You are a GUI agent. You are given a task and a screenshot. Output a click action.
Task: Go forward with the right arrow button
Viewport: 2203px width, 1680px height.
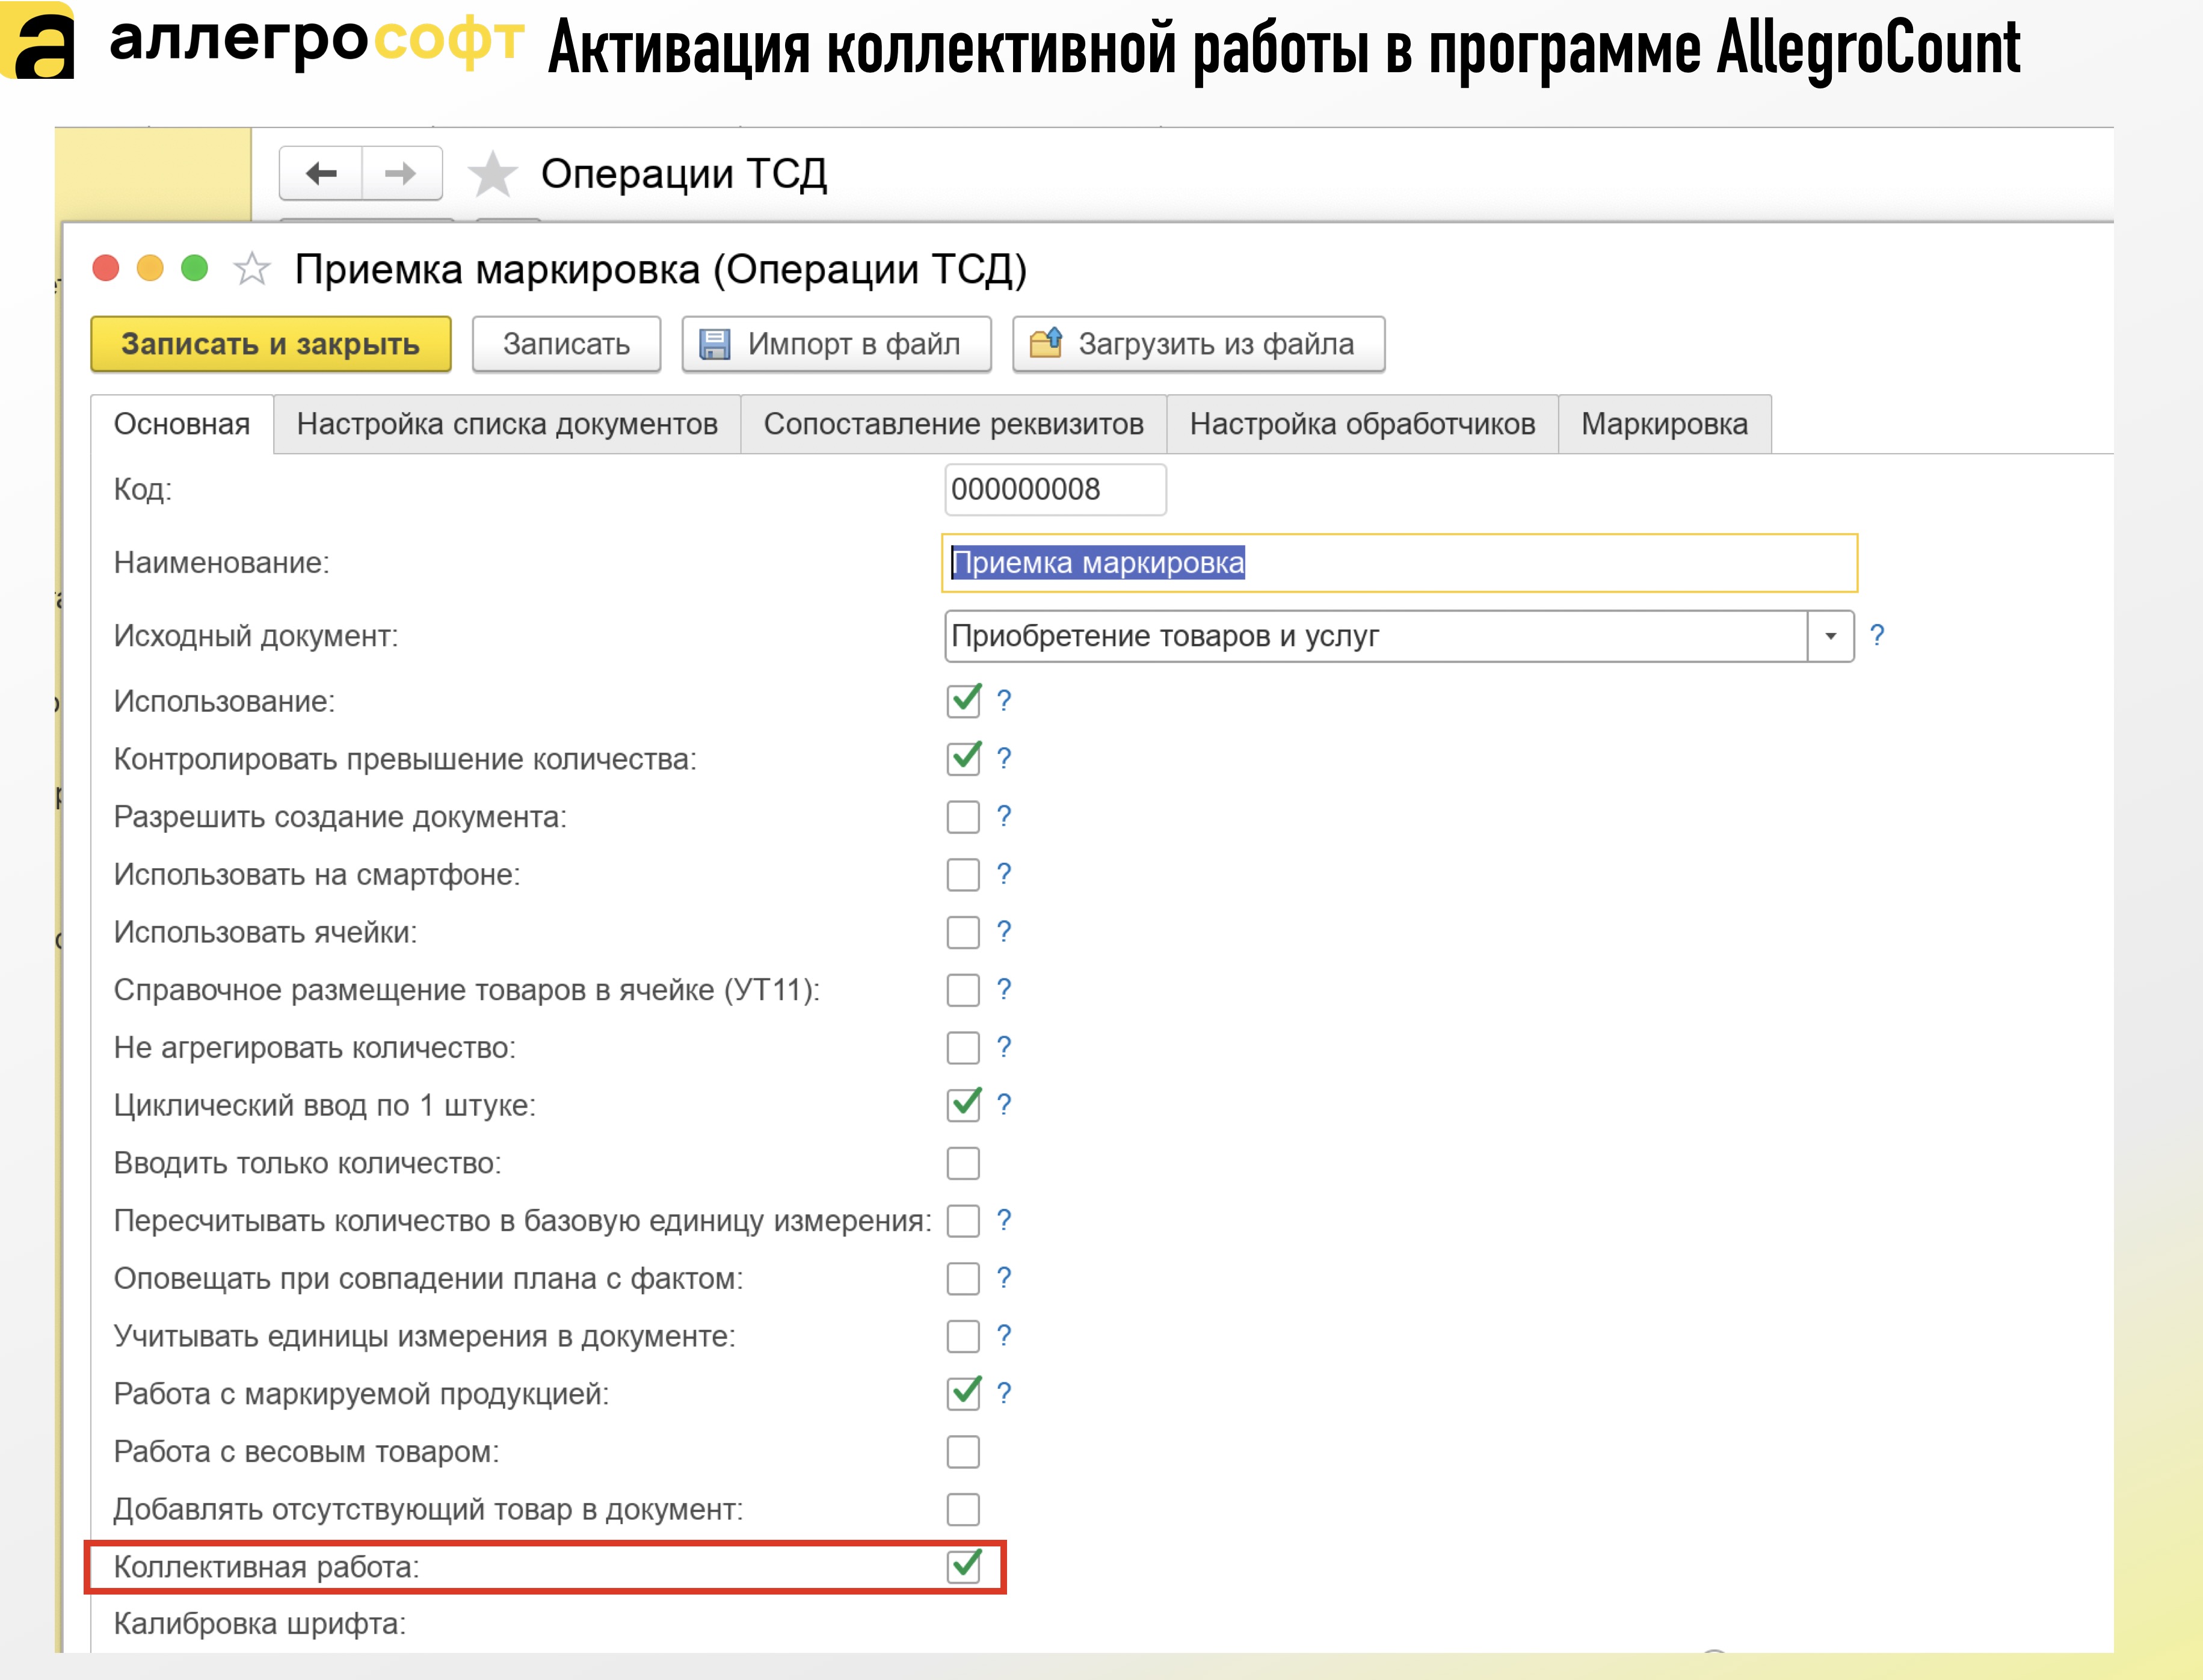click(401, 174)
